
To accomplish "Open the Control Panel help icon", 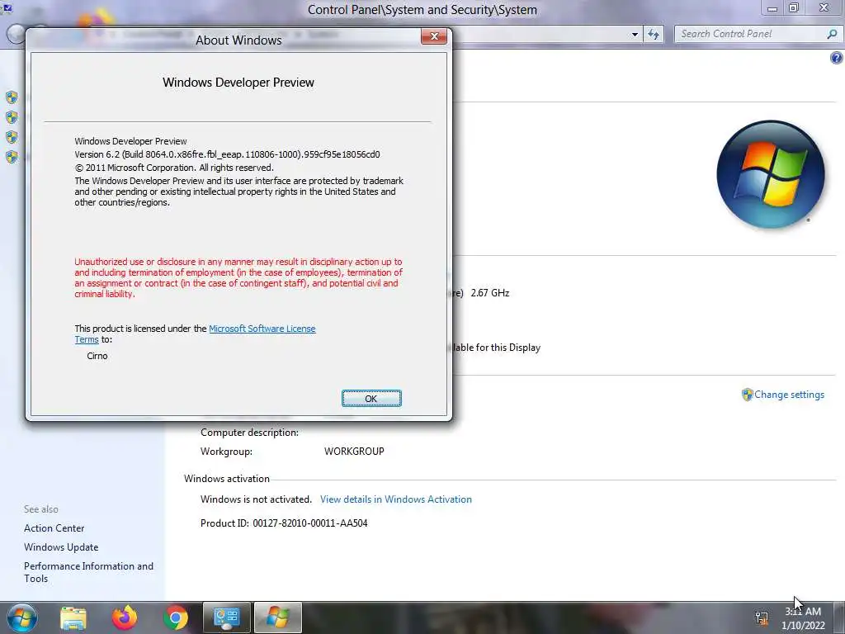I will pos(837,59).
